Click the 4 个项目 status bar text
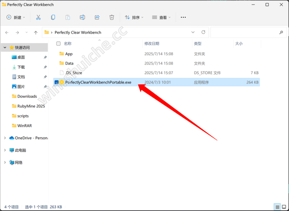 point(11,207)
